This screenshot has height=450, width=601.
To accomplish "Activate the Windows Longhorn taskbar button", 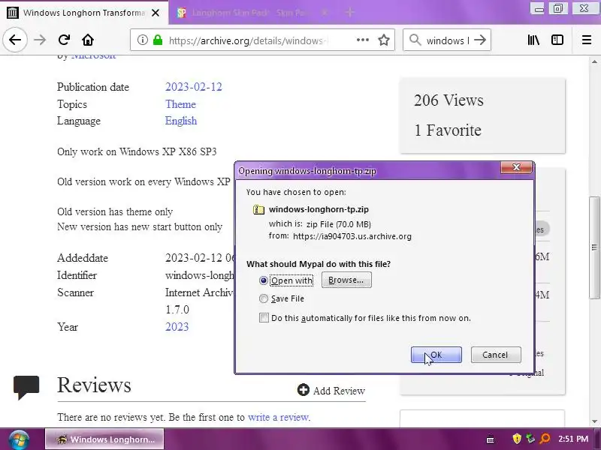I will pos(104,439).
